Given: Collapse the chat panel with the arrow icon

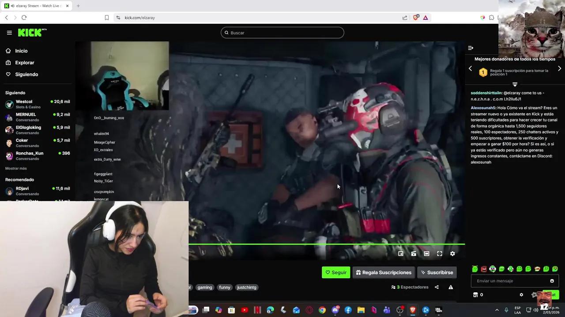Looking at the screenshot, I should click(471, 48).
